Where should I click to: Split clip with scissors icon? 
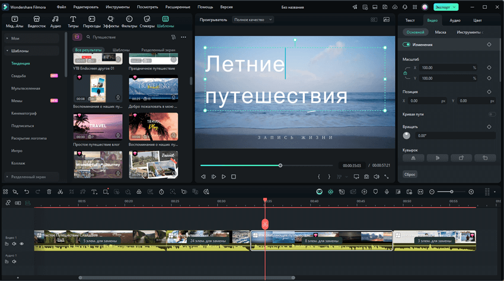tap(60, 191)
